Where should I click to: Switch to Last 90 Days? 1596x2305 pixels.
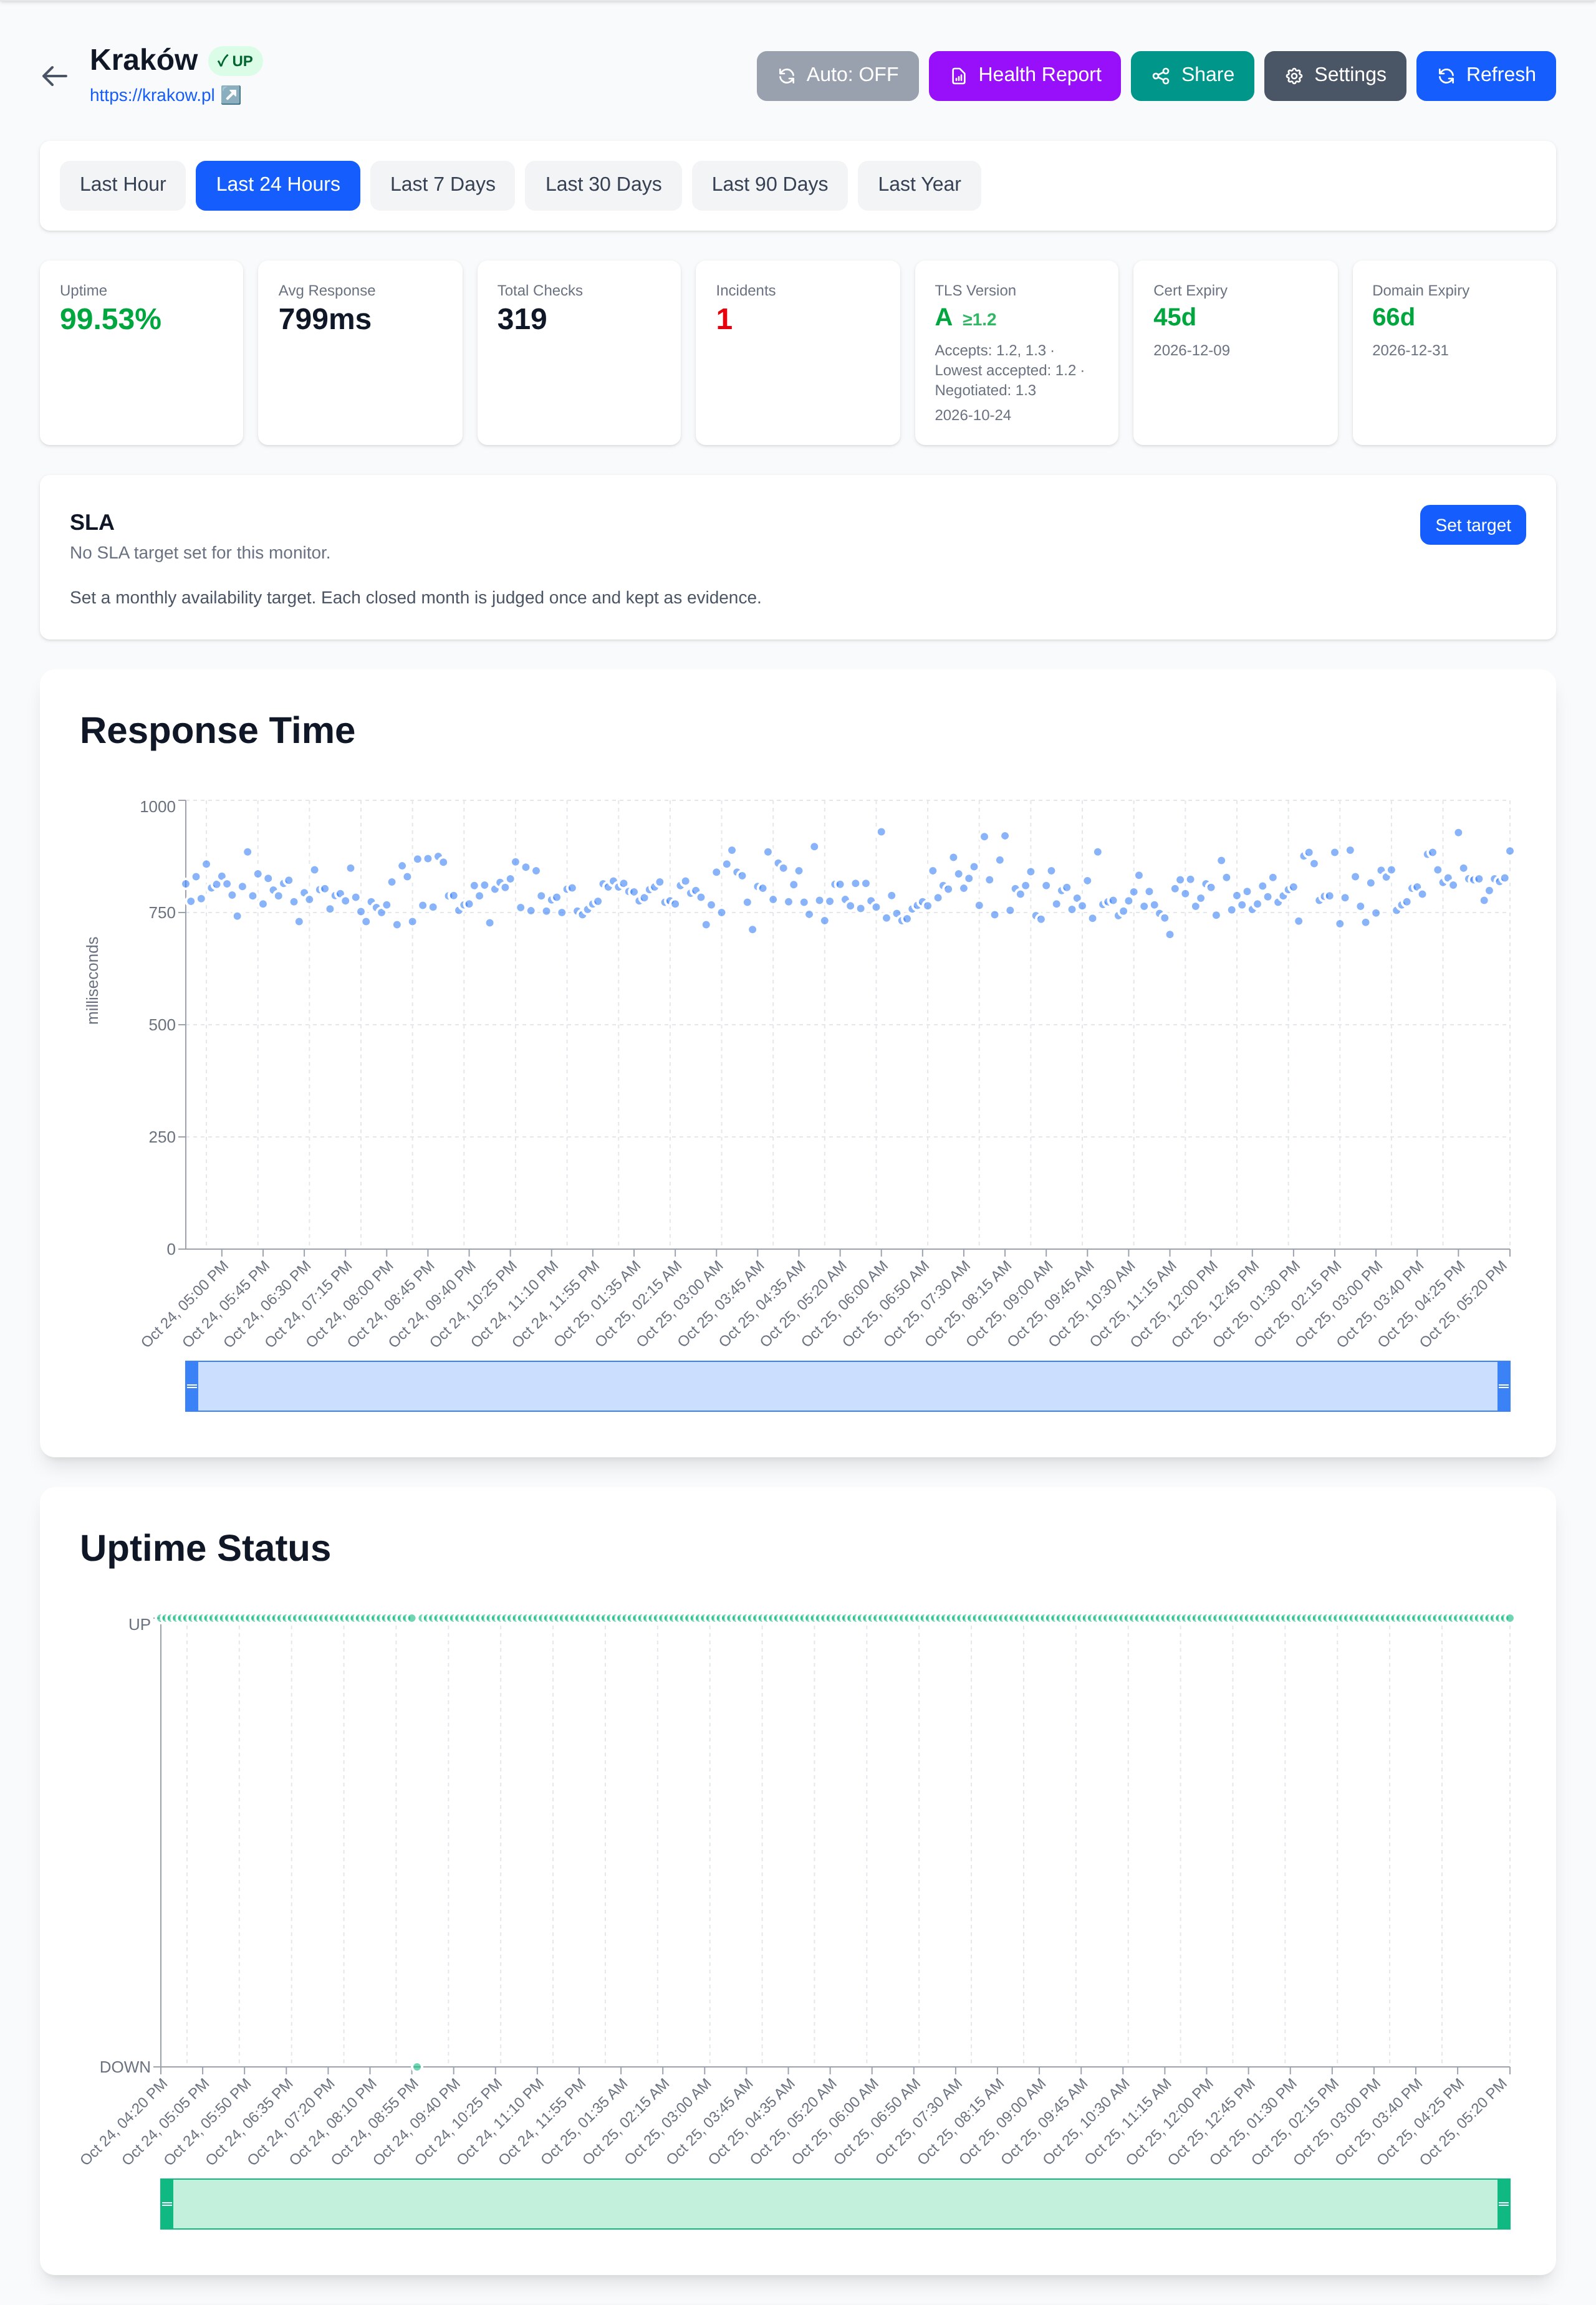[x=769, y=185]
